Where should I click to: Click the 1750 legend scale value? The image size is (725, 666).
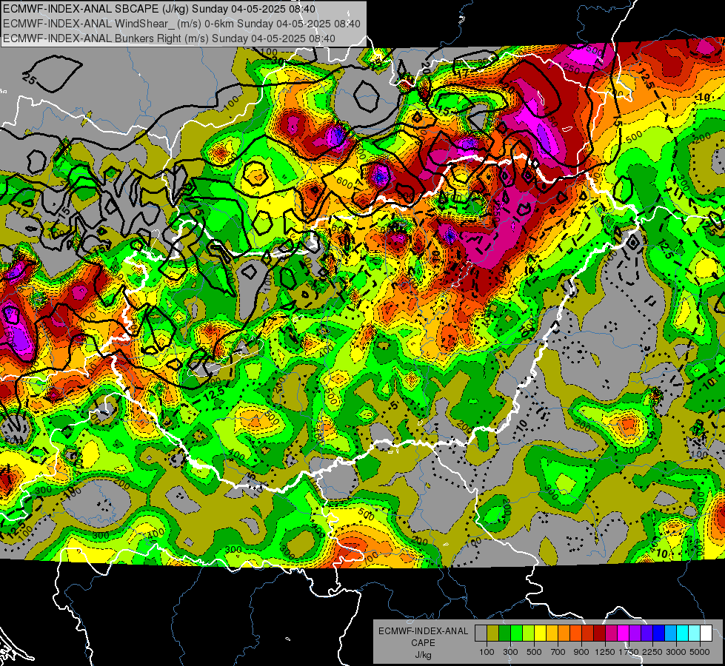coord(629,652)
